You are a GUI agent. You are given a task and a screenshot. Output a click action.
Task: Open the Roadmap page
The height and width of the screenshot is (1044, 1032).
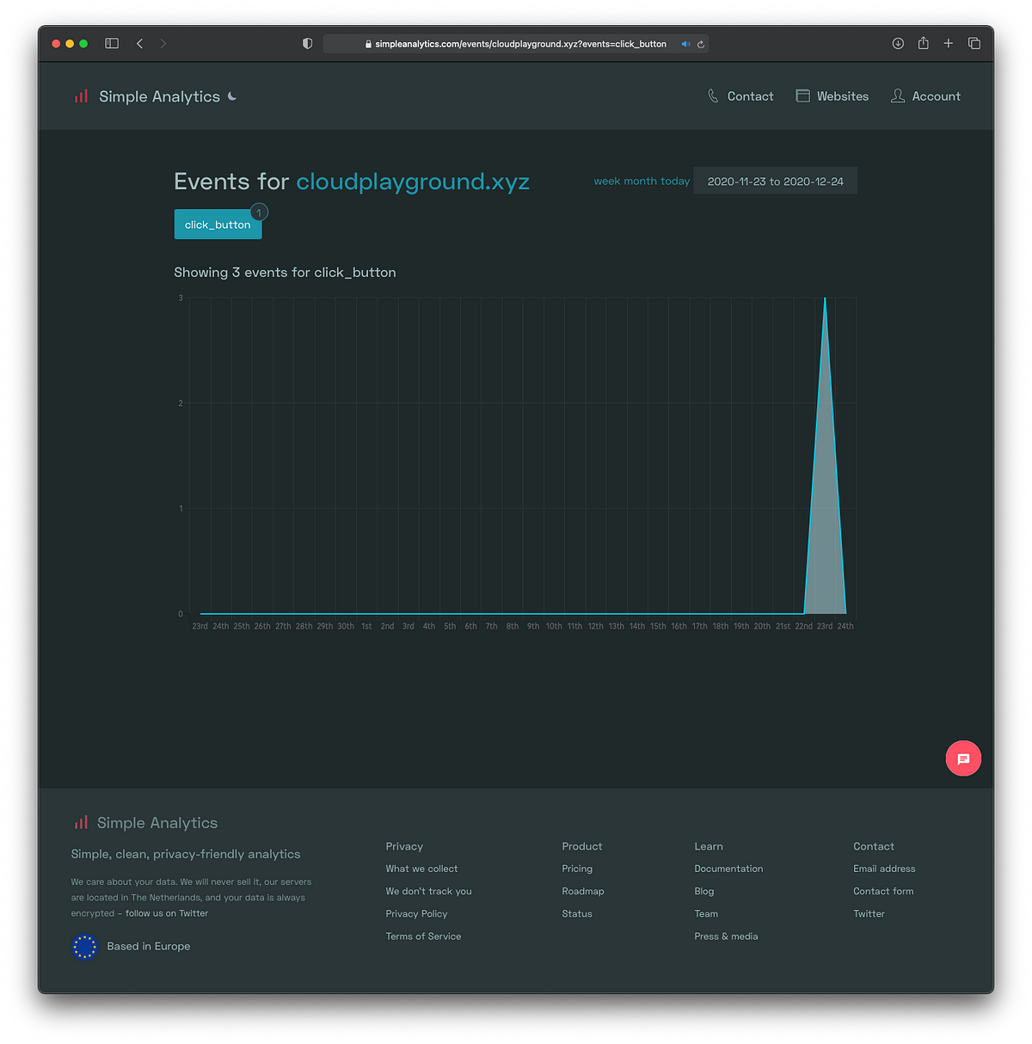pos(583,891)
